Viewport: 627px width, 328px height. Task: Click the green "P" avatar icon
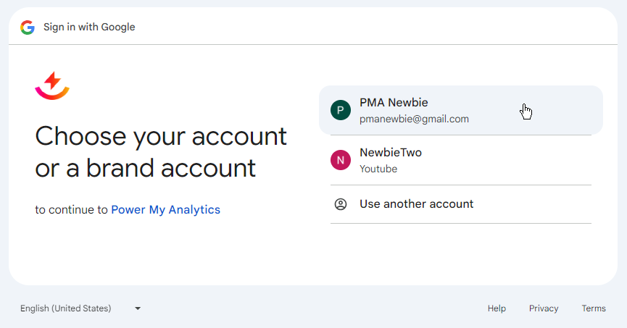(x=341, y=110)
